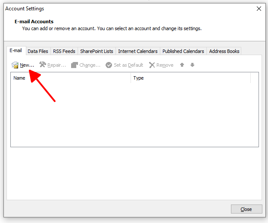This screenshot has width=268, height=223.
Task: Move account up with the up arrow
Action: (182, 65)
